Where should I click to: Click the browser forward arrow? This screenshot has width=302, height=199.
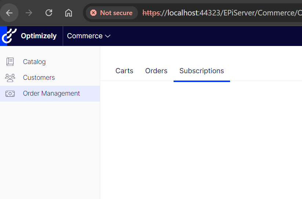(x=29, y=13)
